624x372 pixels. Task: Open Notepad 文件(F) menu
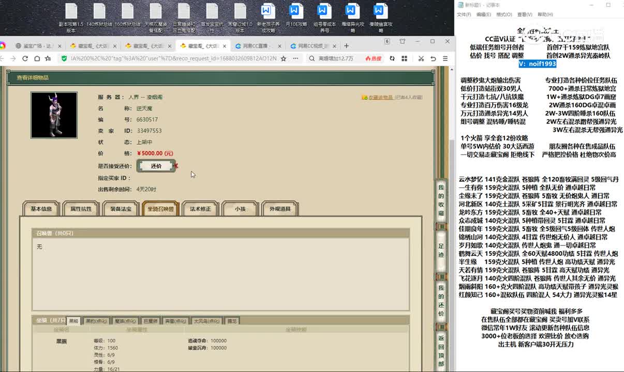(464, 14)
